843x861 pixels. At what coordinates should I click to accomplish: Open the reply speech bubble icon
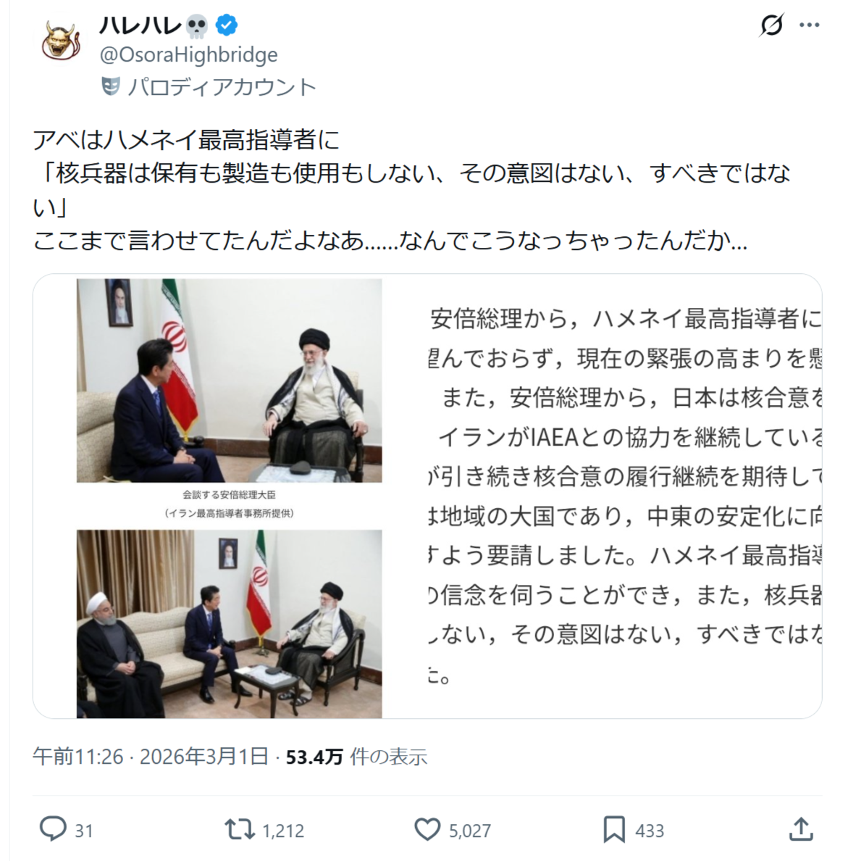[x=54, y=828]
